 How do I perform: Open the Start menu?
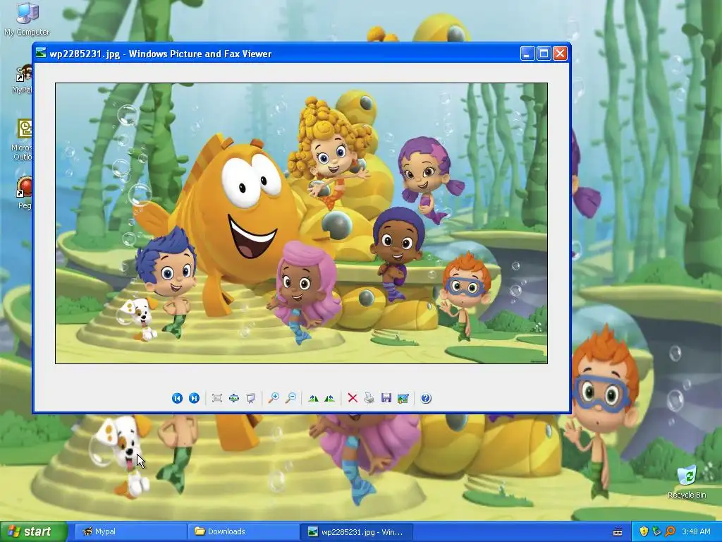34,532
